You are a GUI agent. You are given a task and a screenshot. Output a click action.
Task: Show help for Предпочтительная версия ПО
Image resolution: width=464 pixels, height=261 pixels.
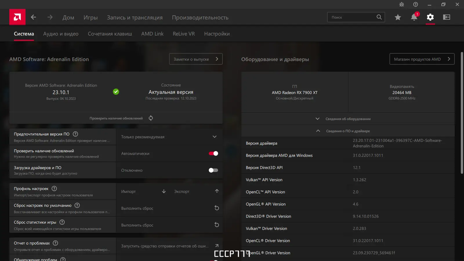[x=75, y=134]
